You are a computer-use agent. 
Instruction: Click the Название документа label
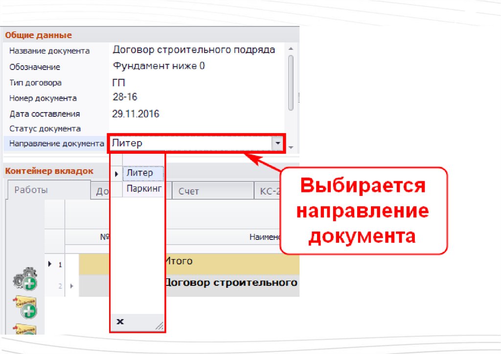(x=49, y=51)
